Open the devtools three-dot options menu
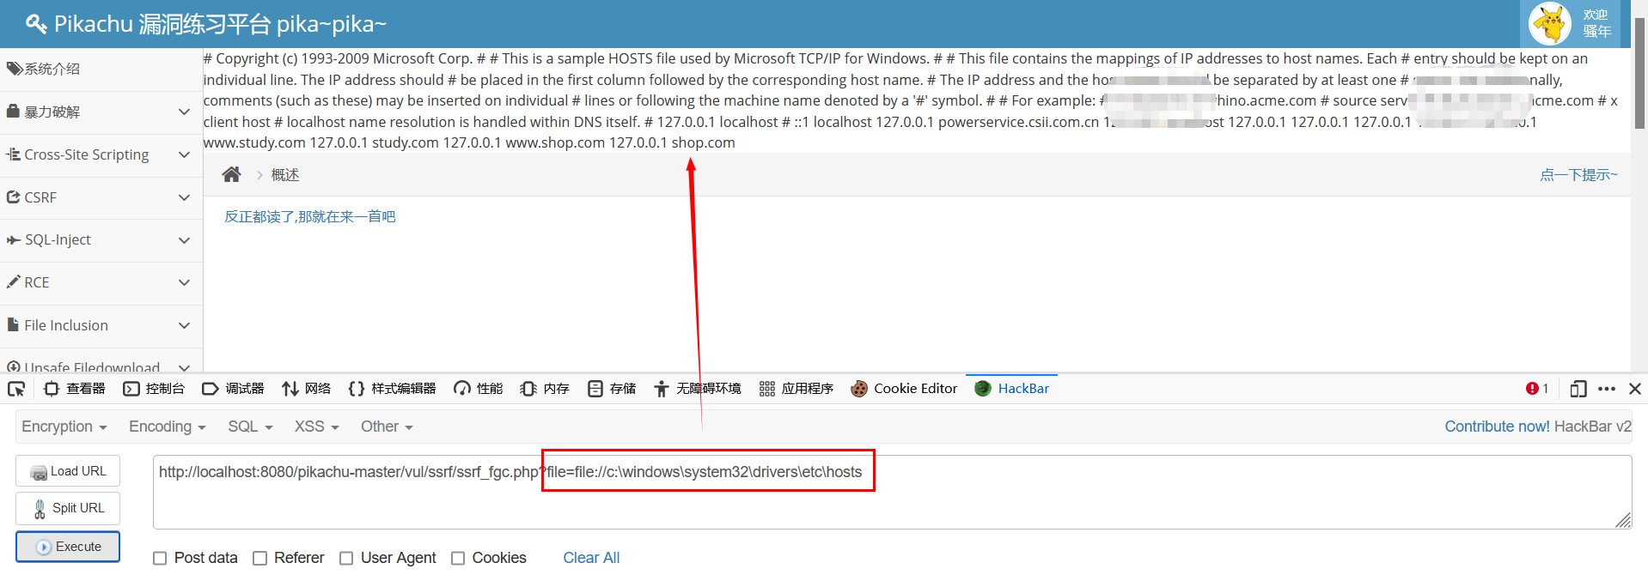 coord(1607,389)
